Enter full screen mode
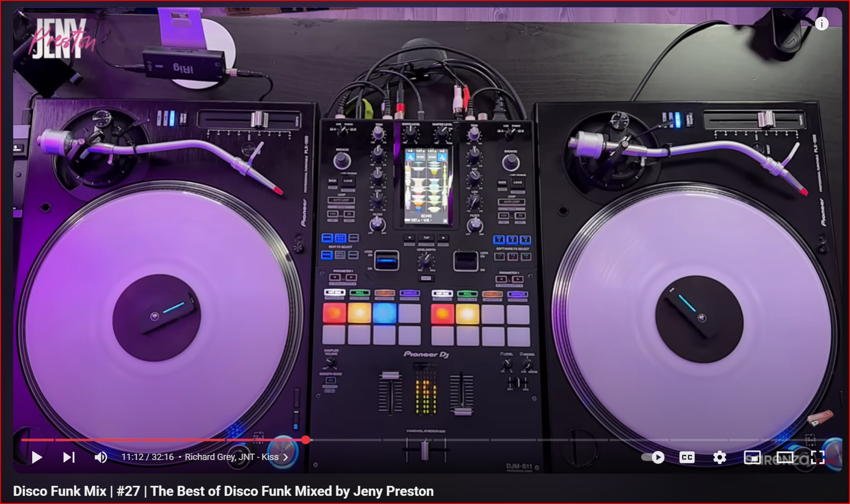The width and height of the screenshot is (850, 504). tap(818, 457)
